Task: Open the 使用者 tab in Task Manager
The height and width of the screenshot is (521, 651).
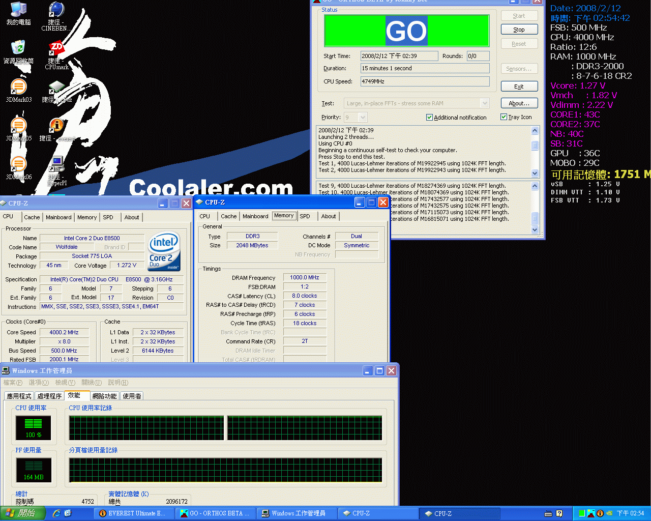Action: [x=132, y=396]
